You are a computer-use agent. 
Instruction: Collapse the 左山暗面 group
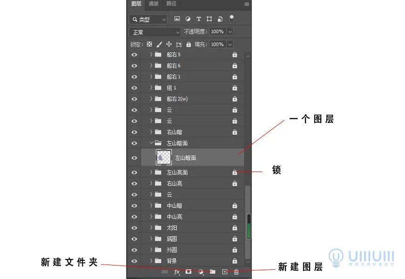point(151,143)
